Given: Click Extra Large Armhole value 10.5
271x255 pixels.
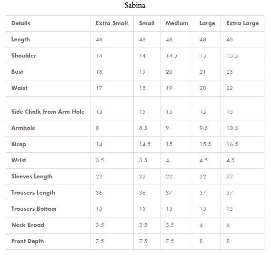Looking at the screenshot, I should [x=232, y=128].
